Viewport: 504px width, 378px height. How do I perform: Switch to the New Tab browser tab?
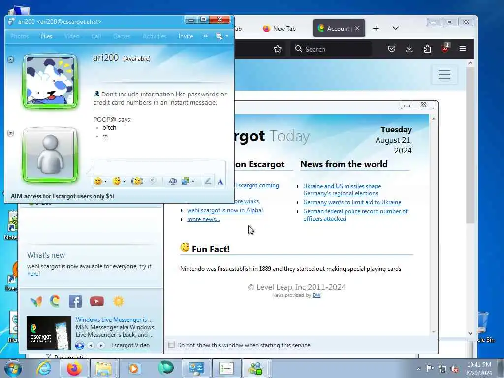[x=279, y=28]
